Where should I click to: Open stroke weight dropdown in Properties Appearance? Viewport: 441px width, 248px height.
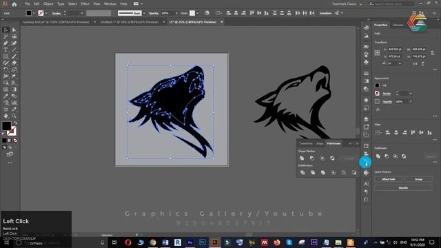pos(411,94)
